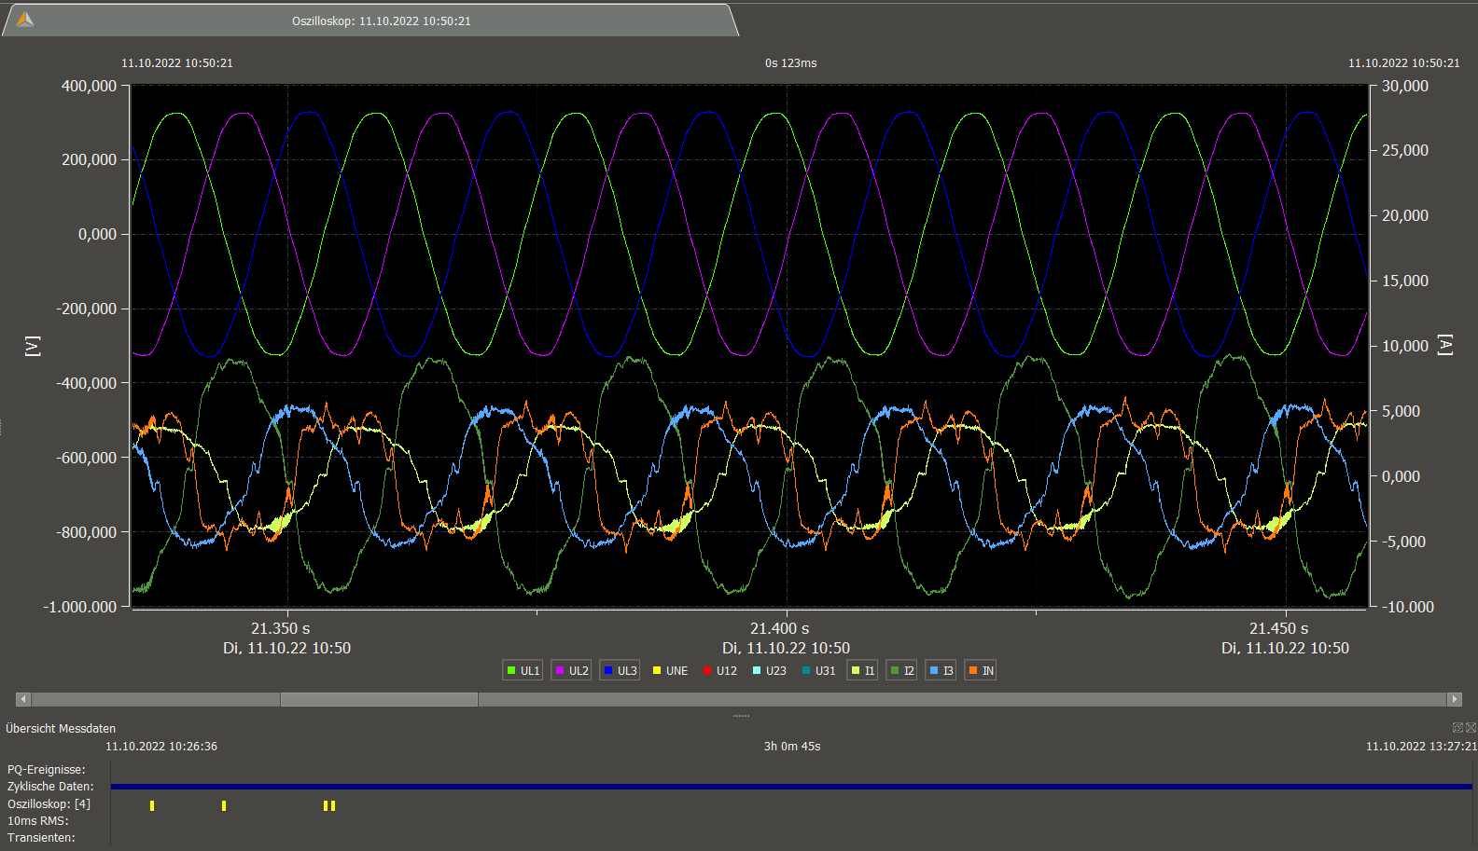
Task: Show the U31 line voltage trace
Action: click(x=818, y=670)
